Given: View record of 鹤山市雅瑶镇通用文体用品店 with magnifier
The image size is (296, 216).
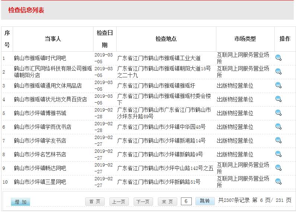Looking at the screenshot, I should click(279, 85).
